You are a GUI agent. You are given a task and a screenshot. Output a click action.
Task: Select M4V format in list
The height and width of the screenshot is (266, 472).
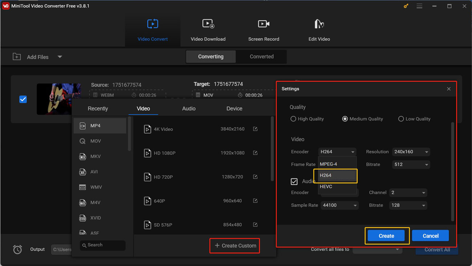[x=100, y=202]
